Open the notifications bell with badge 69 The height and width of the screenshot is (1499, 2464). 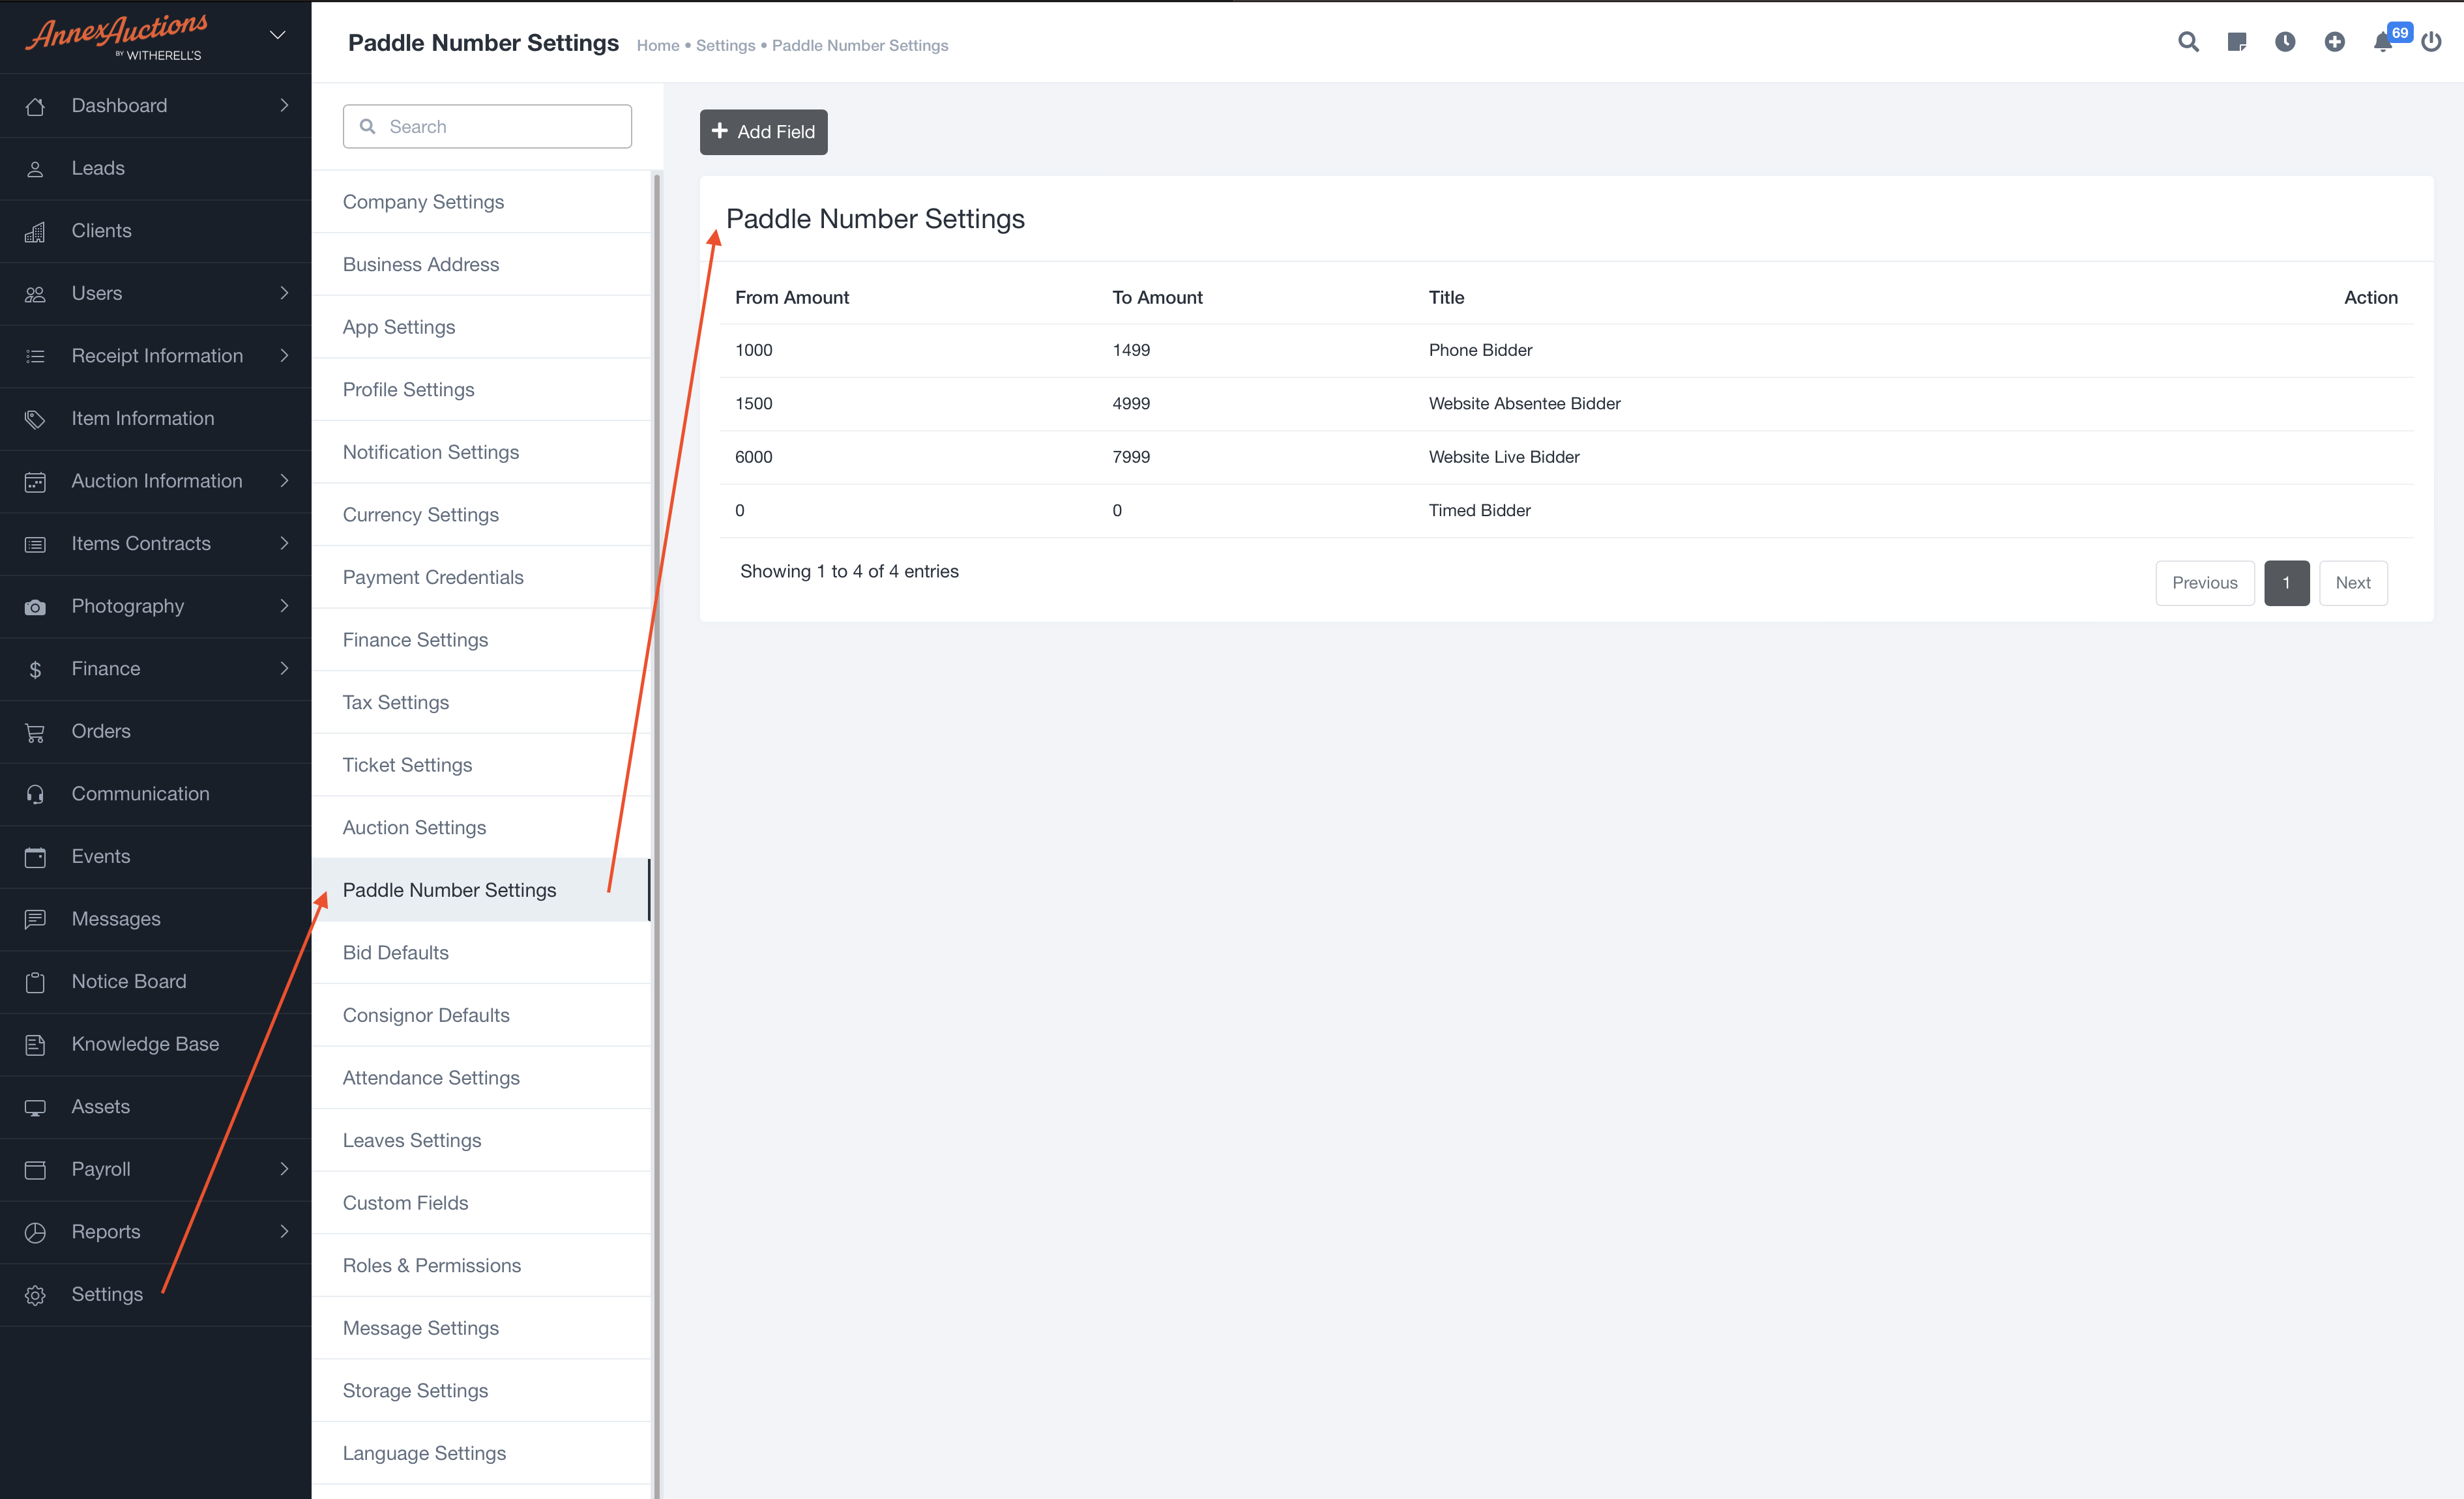click(x=2384, y=42)
